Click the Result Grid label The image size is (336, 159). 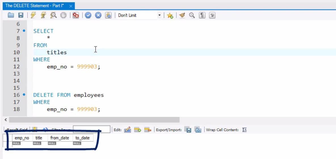tap(17, 130)
